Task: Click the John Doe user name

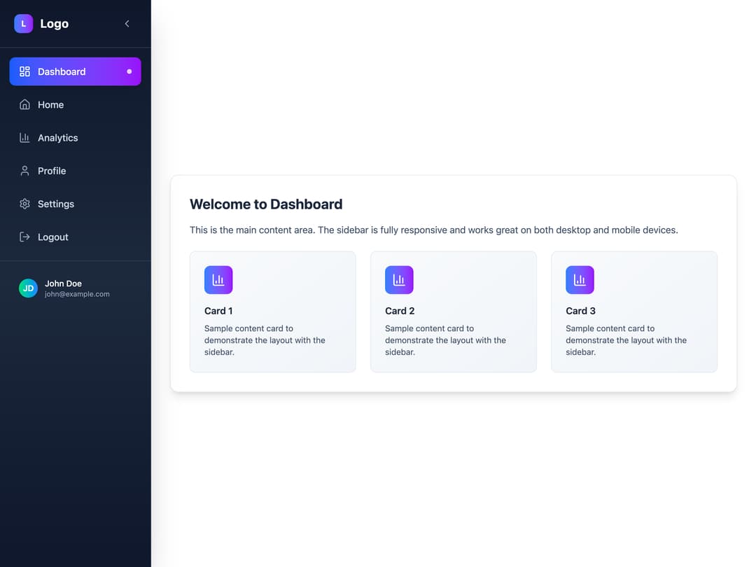Action: (x=63, y=283)
